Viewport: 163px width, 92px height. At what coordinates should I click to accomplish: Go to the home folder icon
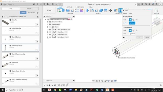point(3,17)
